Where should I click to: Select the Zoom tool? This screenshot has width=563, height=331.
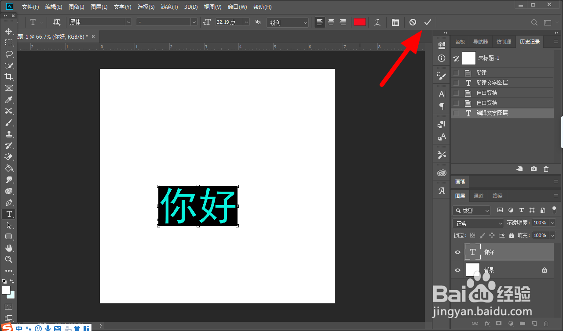click(x=8, y=259)
